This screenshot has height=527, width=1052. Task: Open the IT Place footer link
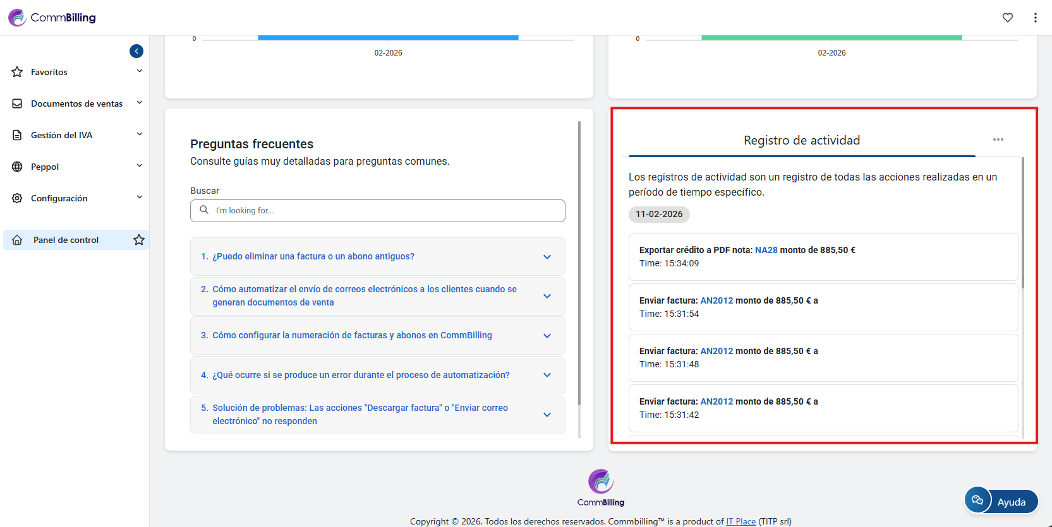(x=741, y=521)
